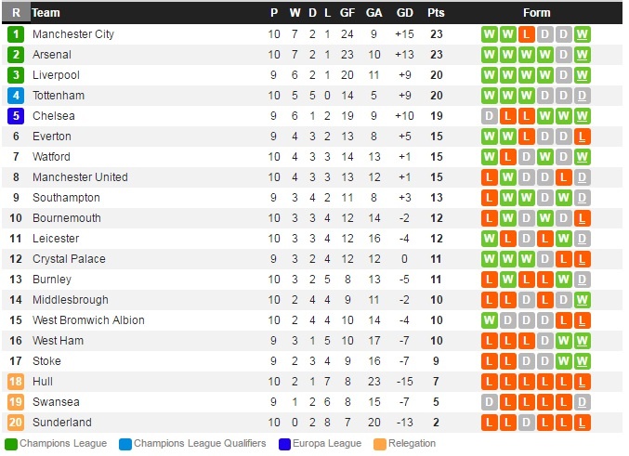Click Tottenham's blue rank 4 badge
Image resolution: width=629 pixels, height=456 pixels.
pyautogui.click(x=16, y=96)
